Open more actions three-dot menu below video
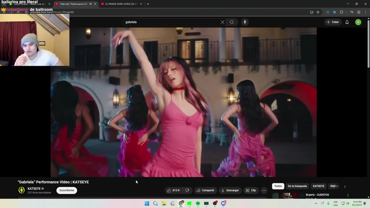 [x=264, y=190]
